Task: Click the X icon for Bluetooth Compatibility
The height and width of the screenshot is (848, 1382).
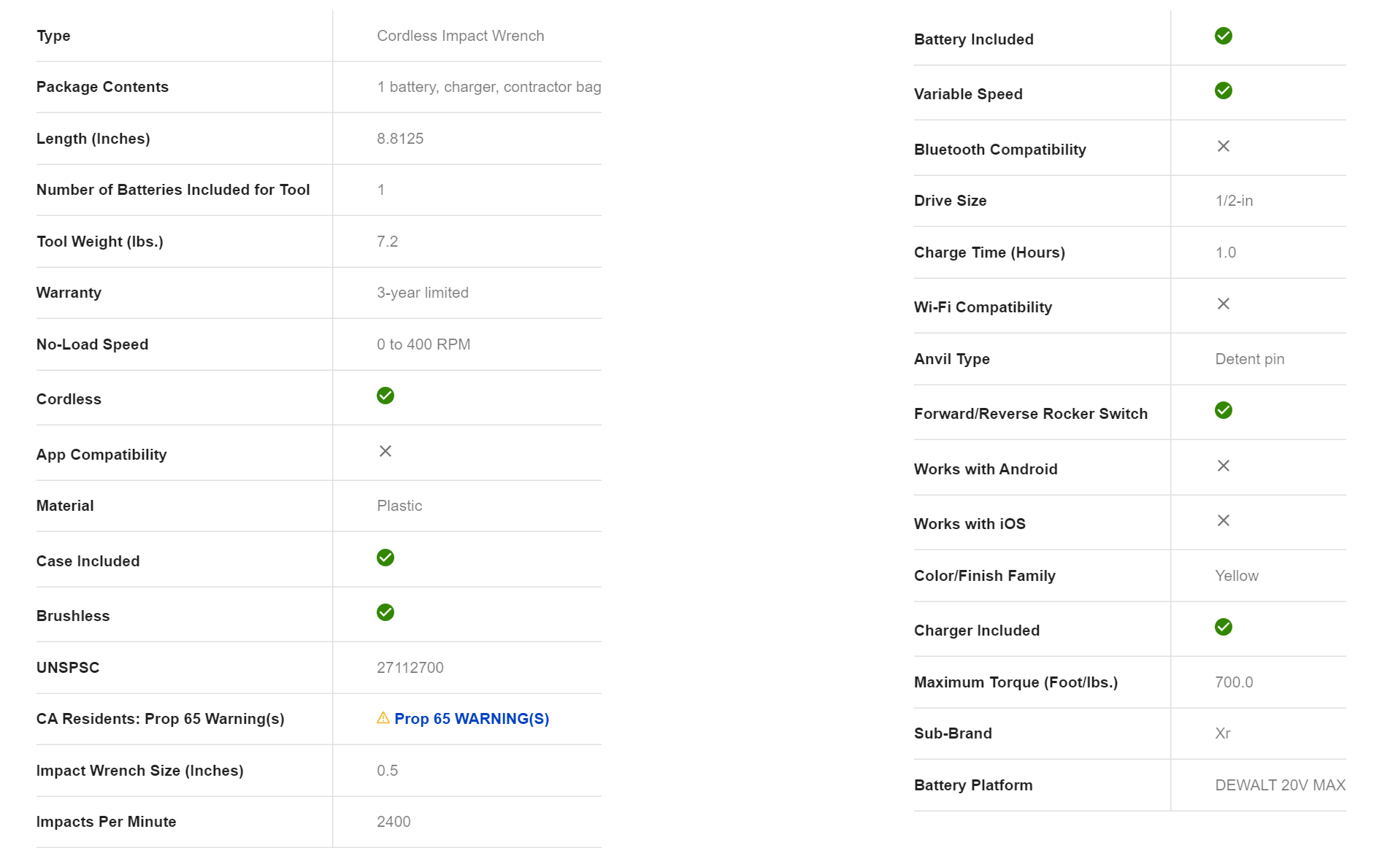Action: click(1224, 146)
